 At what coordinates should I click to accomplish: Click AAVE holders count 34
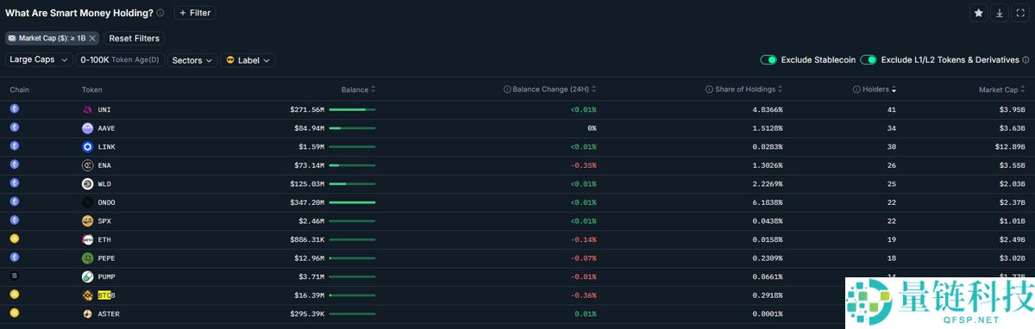click(892, 128)
